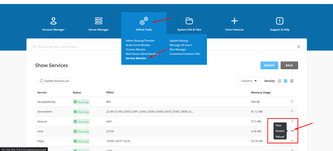Open Brute Force Monitor menu entry
Screen dimensions: 333x151
[138, 45]
